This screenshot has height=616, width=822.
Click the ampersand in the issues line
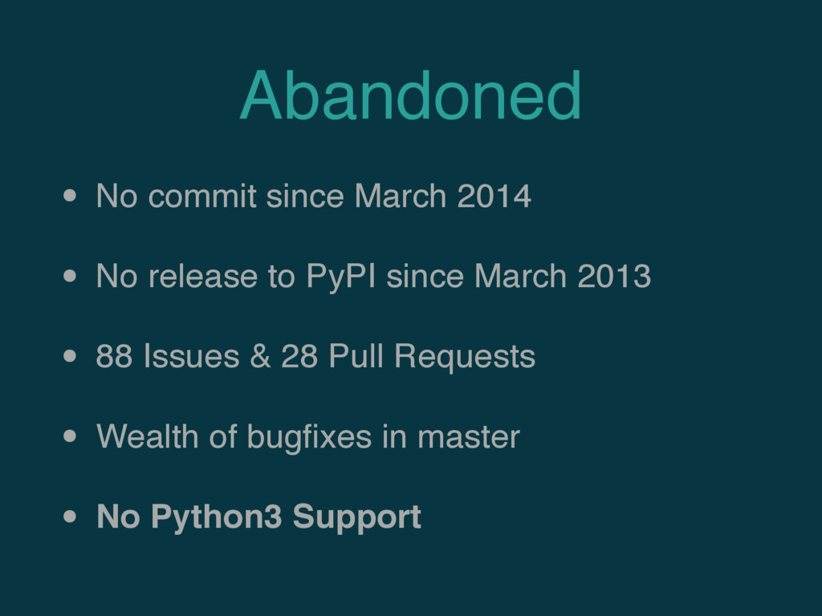(x=260, y=356)
